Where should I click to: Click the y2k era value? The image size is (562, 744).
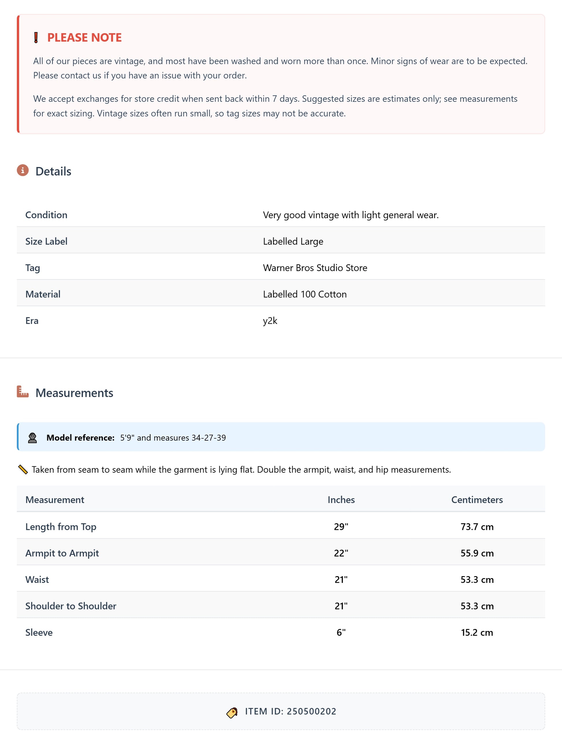[x=270, y=320]
